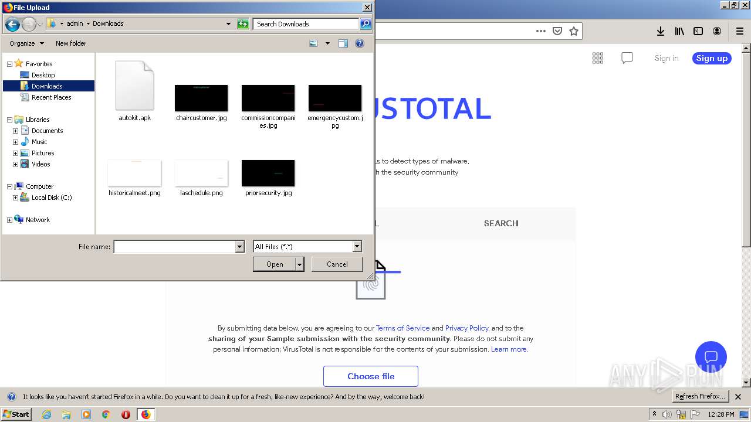Viewport: 751px width, 422px height.
Task: Expand Videos library node
Action: click(15, 164)
